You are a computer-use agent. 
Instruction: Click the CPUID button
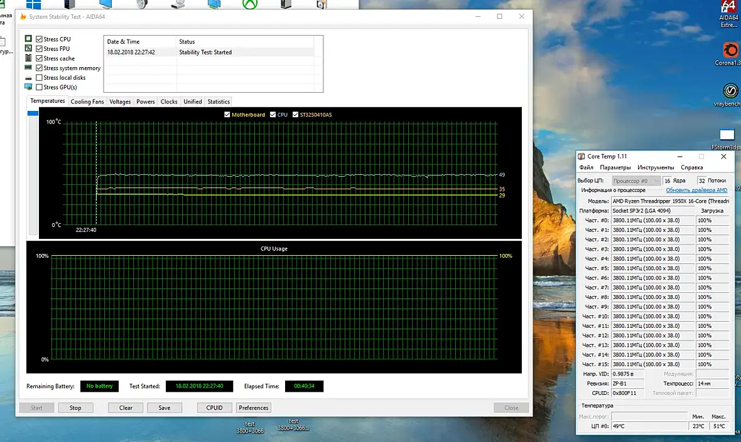click(215, 408)
